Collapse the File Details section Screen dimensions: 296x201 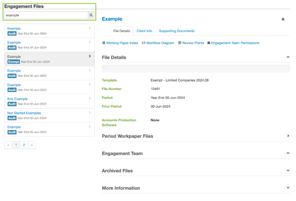tap(288, 57)
